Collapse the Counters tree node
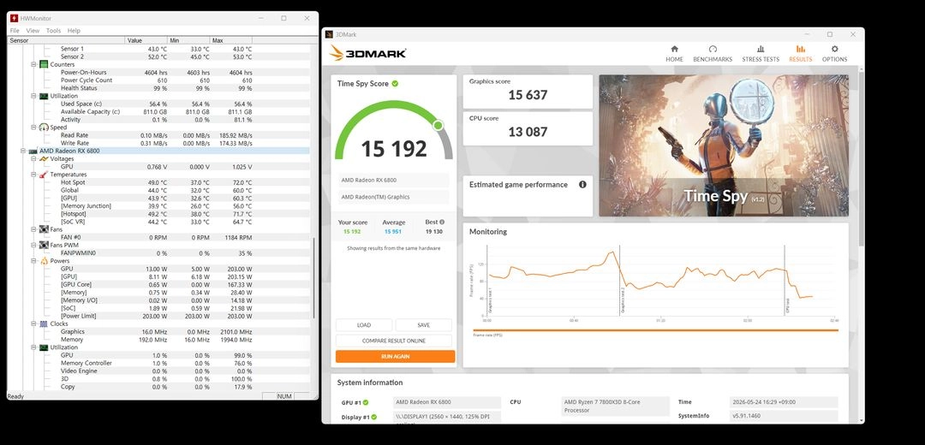The width and height of the screenshot is (925, 445). point(33,64)
